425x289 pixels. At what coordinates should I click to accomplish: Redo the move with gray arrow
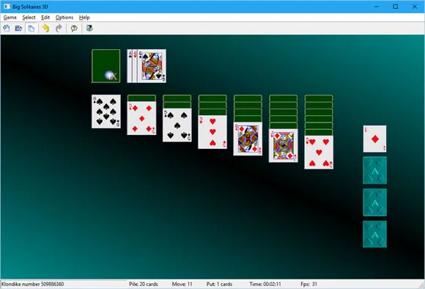pyautogui.click(x=59, y=28)
